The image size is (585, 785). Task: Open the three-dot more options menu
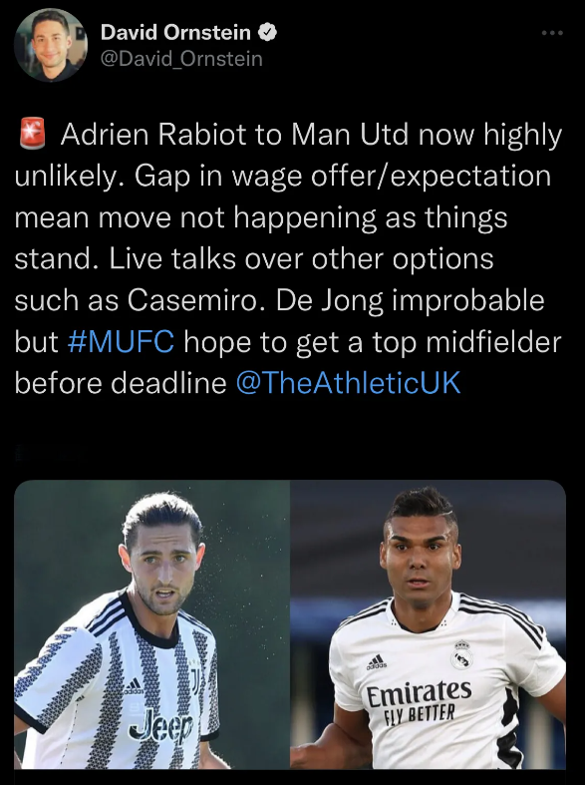(x=552, y=33)
